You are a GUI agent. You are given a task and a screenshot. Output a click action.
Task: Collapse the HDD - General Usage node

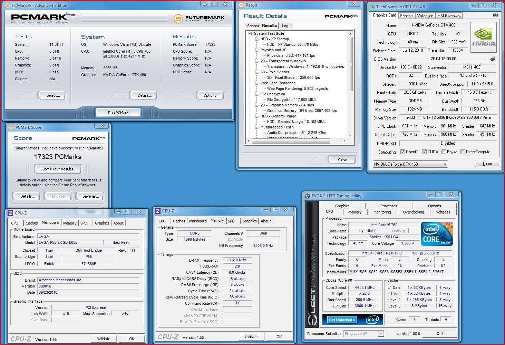pos(257,116)
